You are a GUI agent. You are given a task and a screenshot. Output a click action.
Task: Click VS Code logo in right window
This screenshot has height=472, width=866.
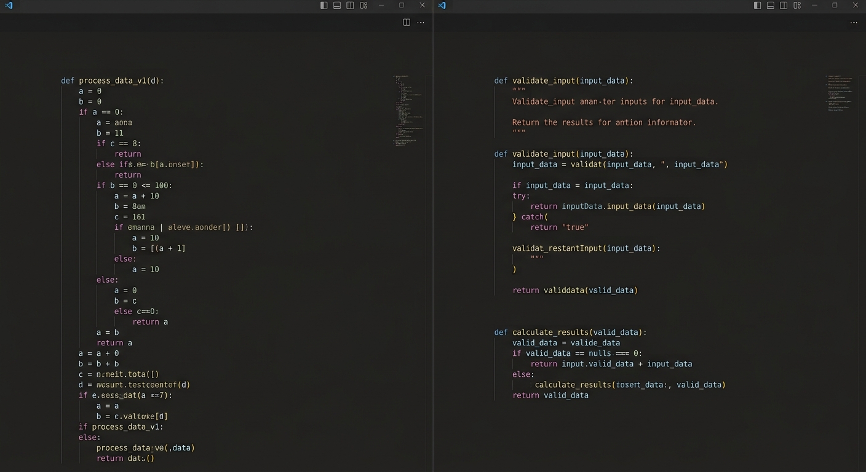[x=442, y=5]
